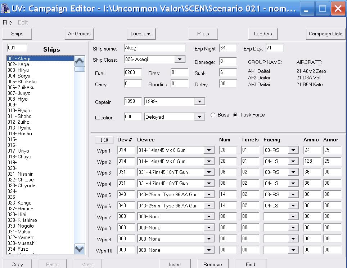347x268 pixels.
Task: Open the Edit menu
Action: pyautogui.click(x=23, y=22)
